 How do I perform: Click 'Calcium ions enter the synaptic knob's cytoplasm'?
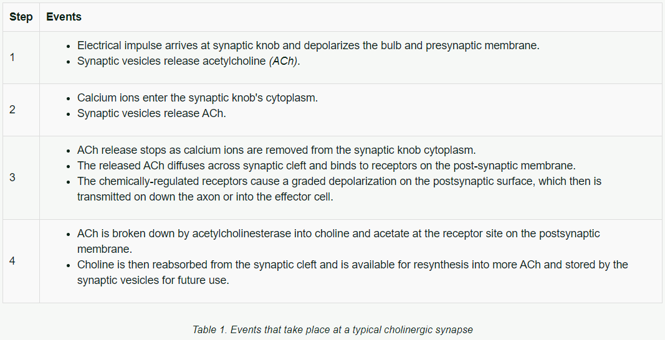click(x=197, y=98)
